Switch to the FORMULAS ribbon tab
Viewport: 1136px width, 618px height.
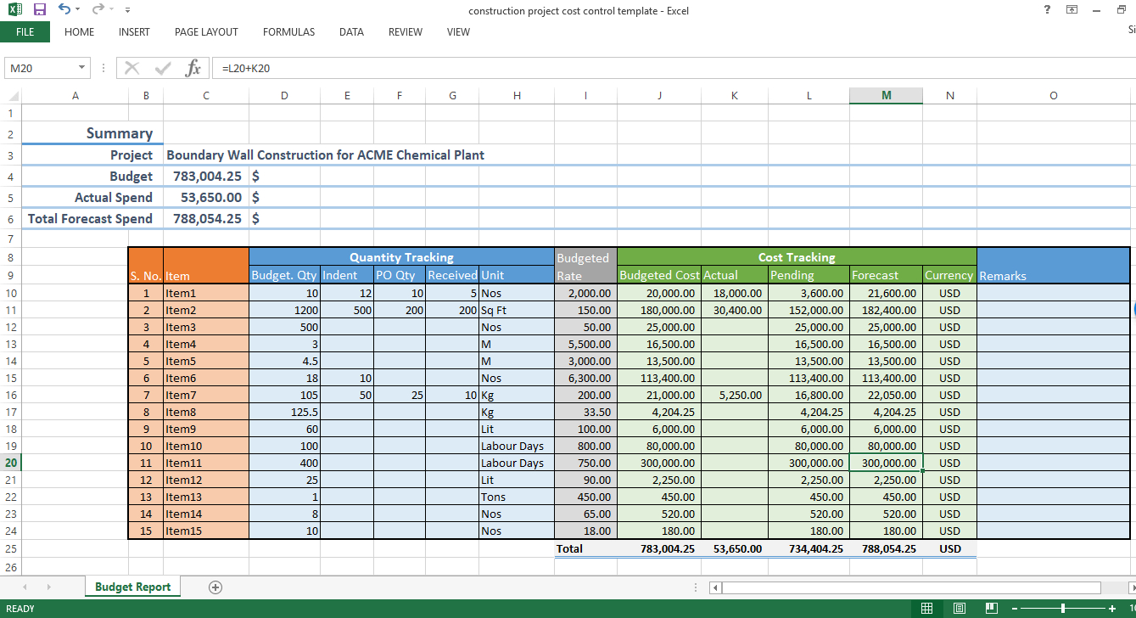288,32
